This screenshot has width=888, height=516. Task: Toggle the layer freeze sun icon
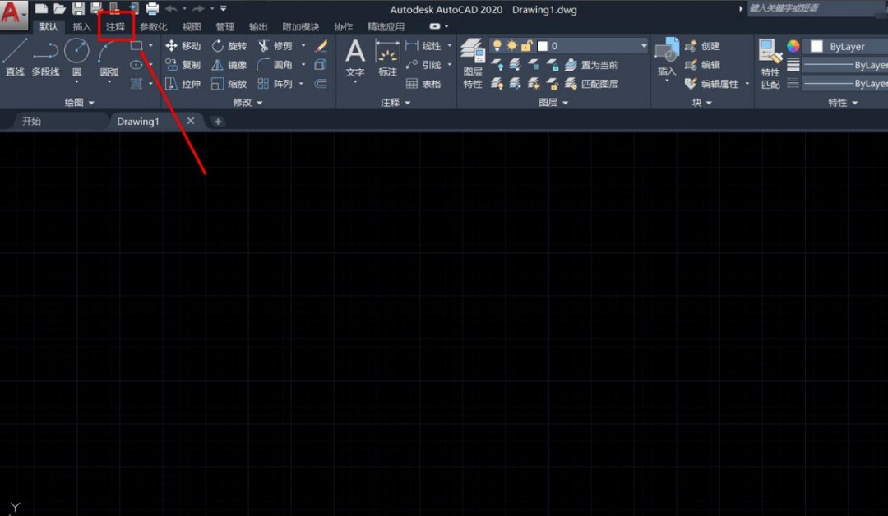(513, 45)
